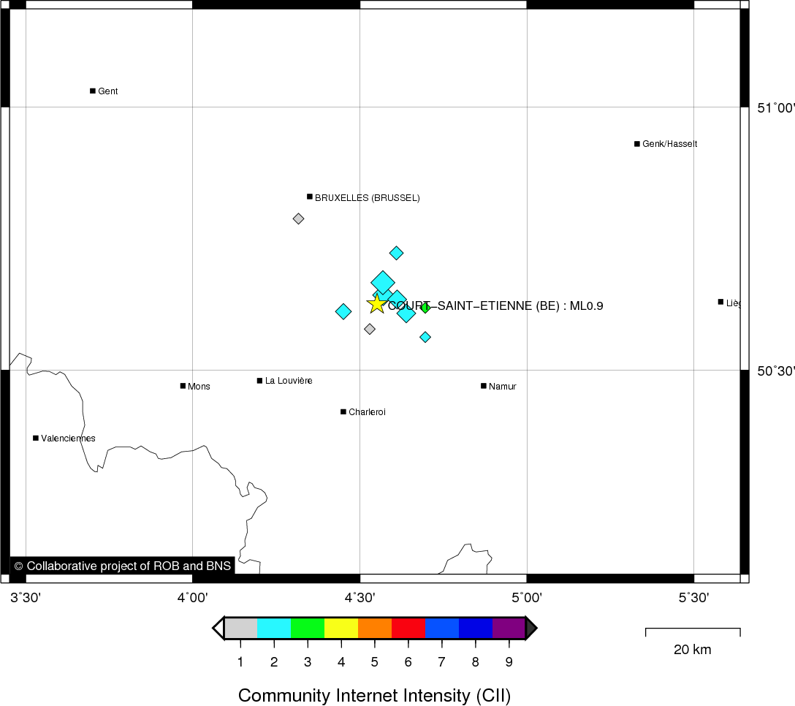
Task: Click the green diamond intensity marker
Action: click(425, 308)
